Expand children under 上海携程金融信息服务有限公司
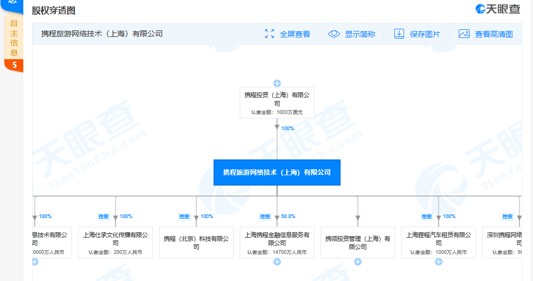Viewport: 533px width, 281px height. pyautogui.click(x=277, y=261)
